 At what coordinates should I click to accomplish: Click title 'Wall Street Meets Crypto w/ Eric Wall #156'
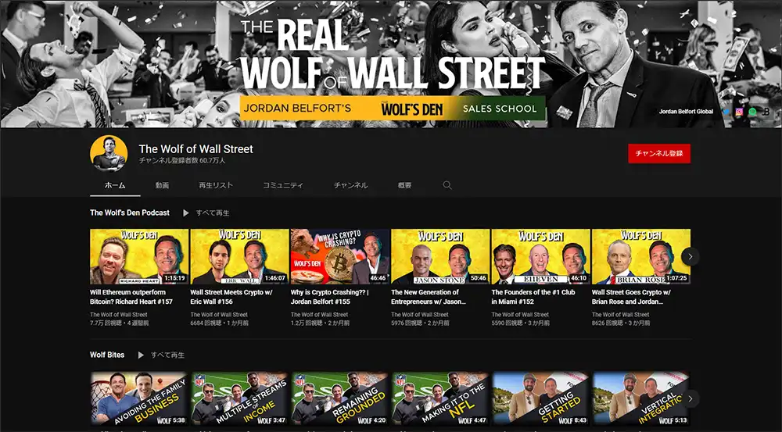[x=231, y=297]
